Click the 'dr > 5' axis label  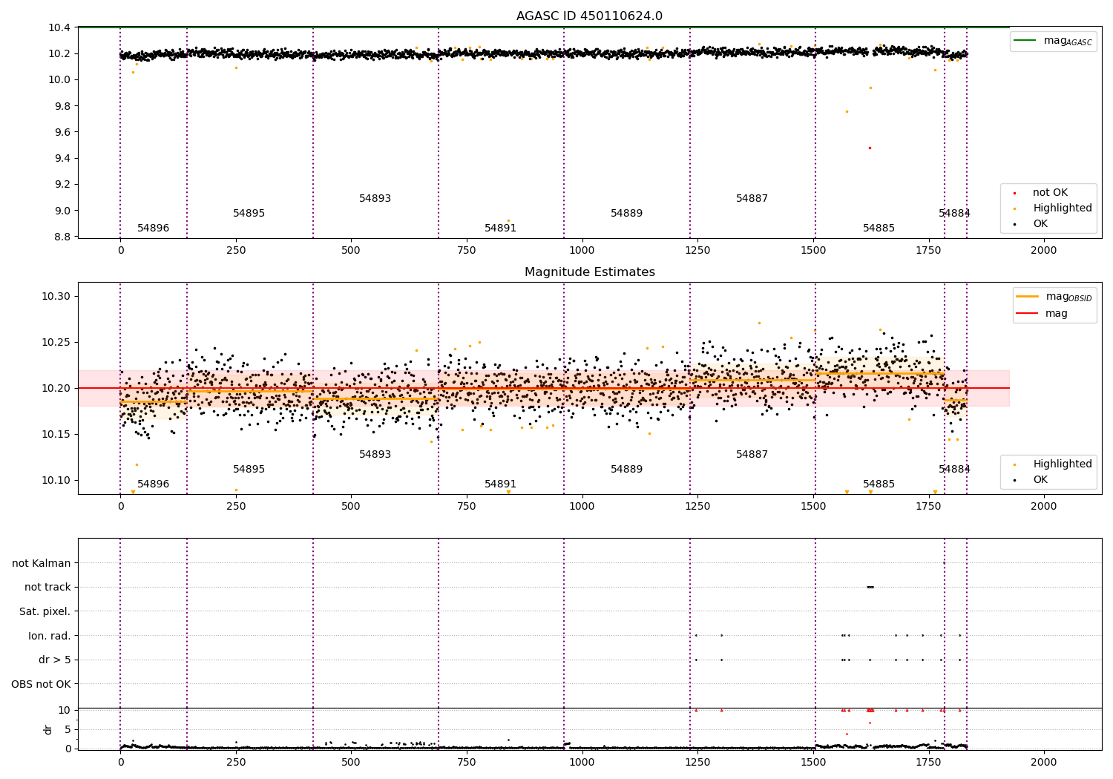pos(55,660)
